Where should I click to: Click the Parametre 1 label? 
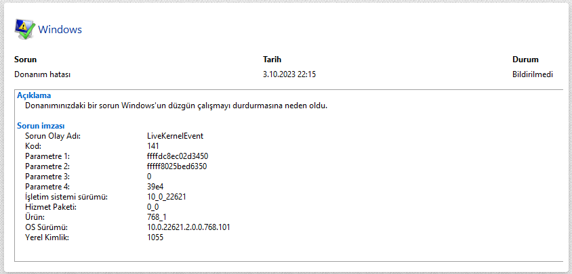47,156
